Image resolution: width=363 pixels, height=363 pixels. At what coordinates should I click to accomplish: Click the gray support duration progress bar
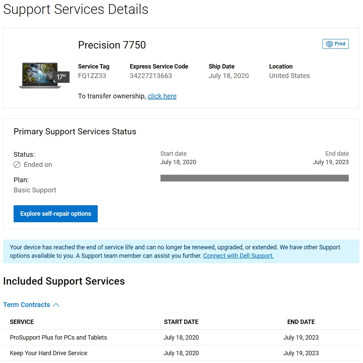point(254,178)
